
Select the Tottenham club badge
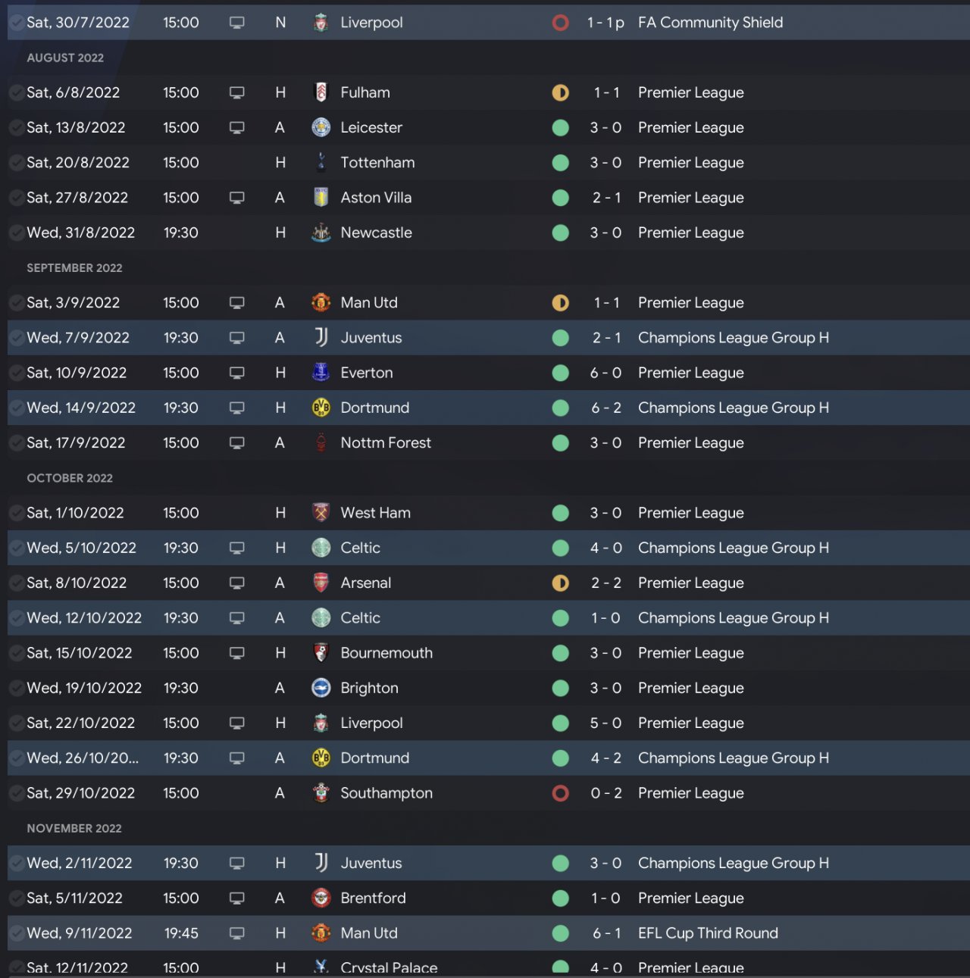[321, 162]
